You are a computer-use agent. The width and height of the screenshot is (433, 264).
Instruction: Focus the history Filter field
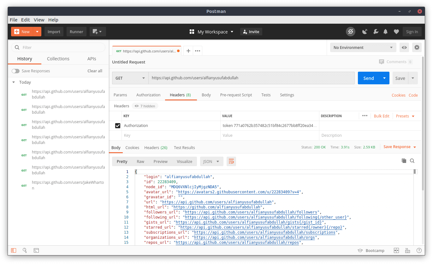coord(58,47)
